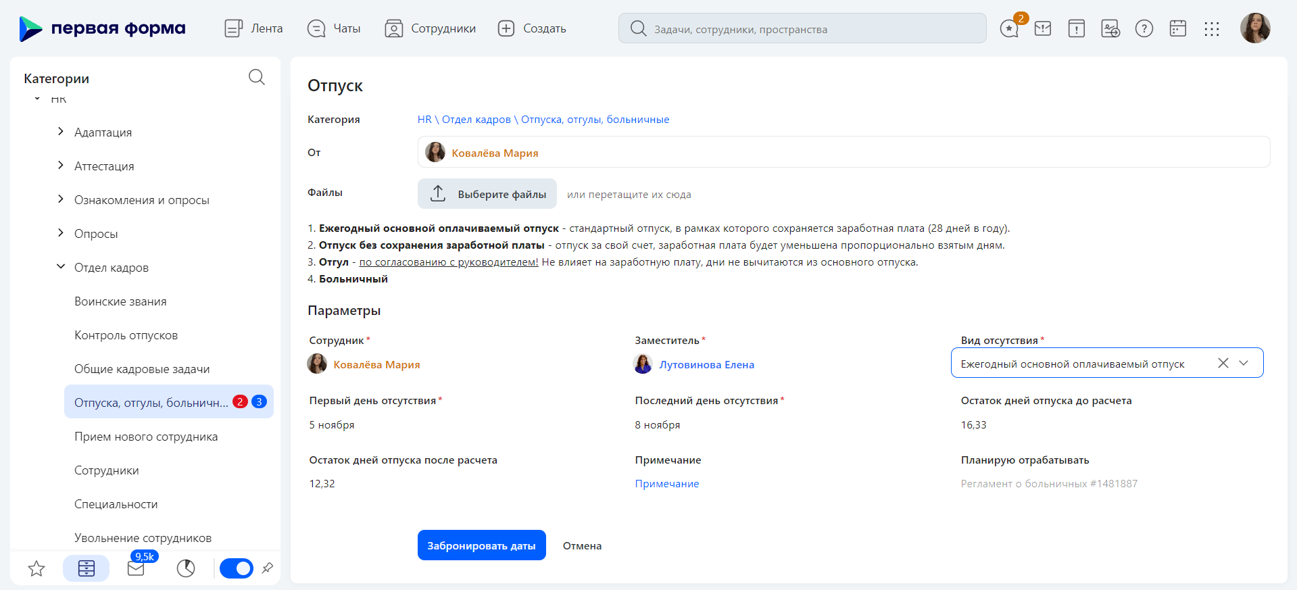Image resolution: width=1297 pixels, height=590 pixels.
Task: Open the favorites star in bottom bar
Action: 36,568
